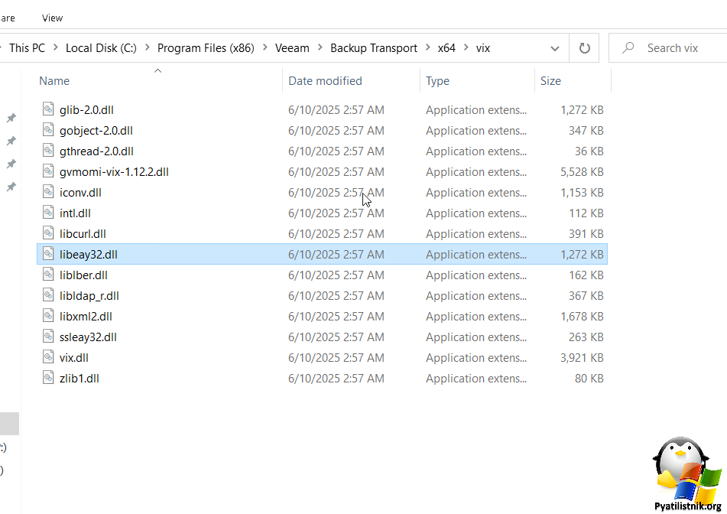Click the libcurl.dll file icon
This screenshot has width=727, height=514.
click(49, 233)
